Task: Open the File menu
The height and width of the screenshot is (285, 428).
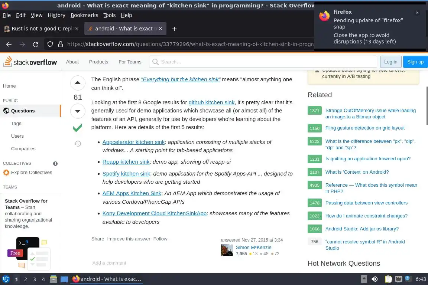Action: tap(7, 15)
